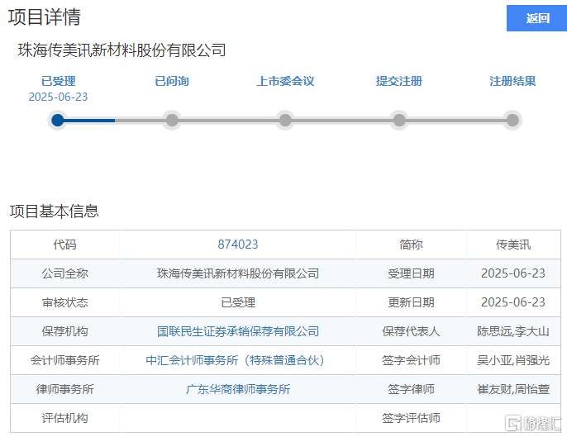Click the date 2025-06-23 under 已受理
Image resolution: width=567 pixels, height=437 pixels.
[58, 97]
